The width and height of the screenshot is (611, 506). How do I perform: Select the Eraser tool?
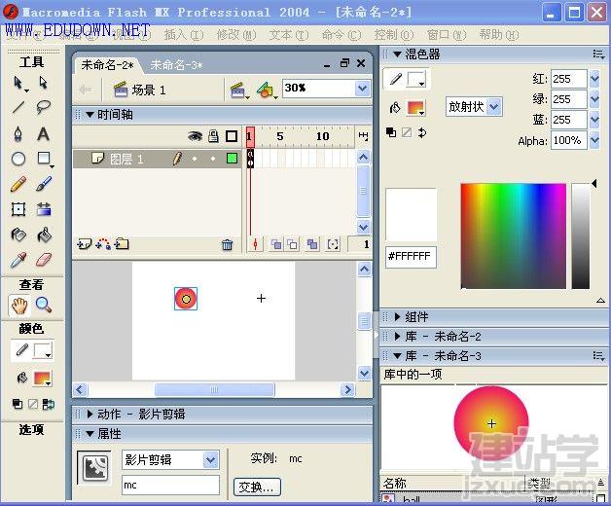click(44, 260)
